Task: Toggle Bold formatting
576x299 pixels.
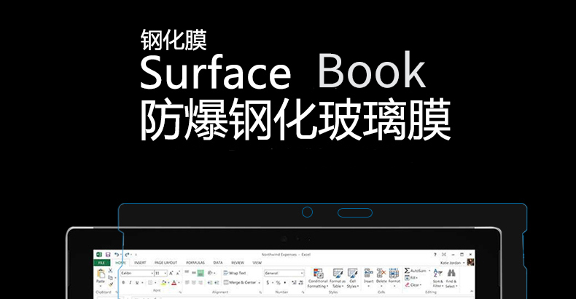Action: pos(124,282)
